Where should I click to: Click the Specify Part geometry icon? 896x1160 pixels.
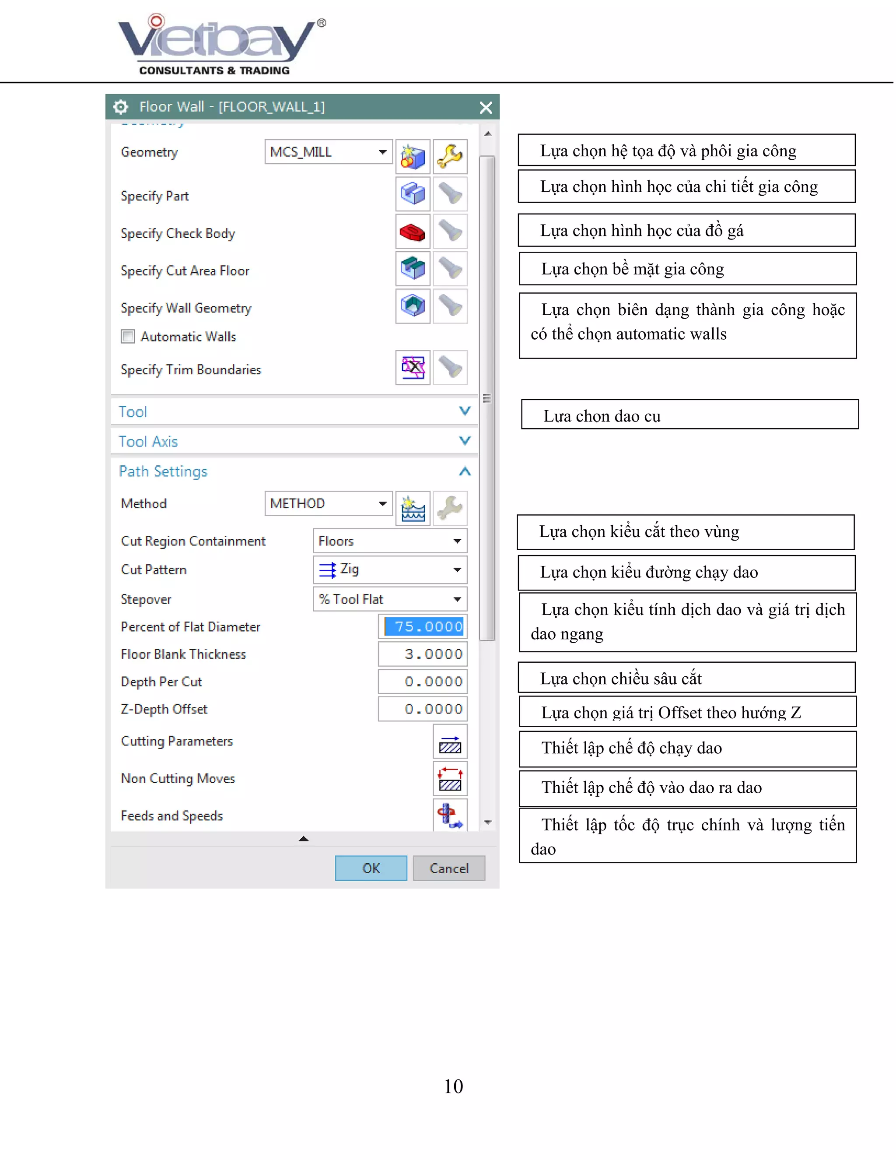click(413, 194)
